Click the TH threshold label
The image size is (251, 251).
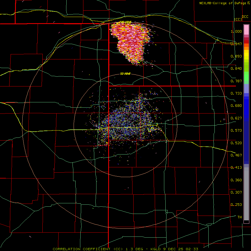(x=240, y=217)
